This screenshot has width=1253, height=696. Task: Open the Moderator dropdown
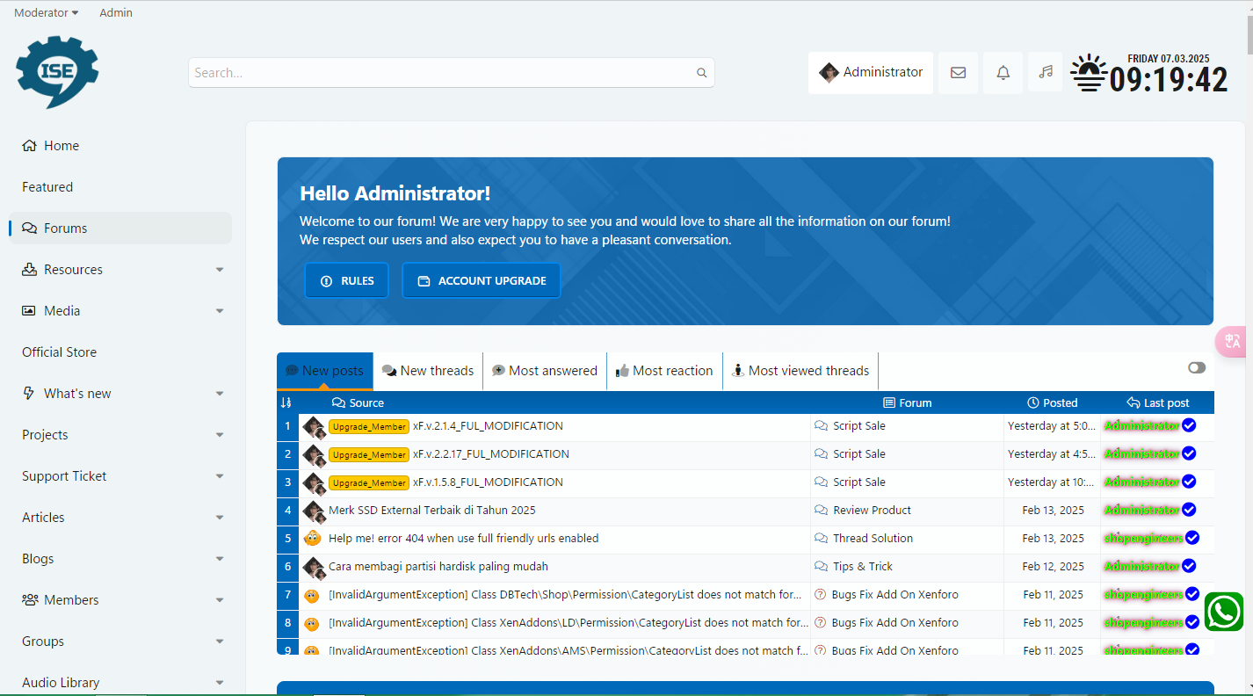click(x=47, y=13)
